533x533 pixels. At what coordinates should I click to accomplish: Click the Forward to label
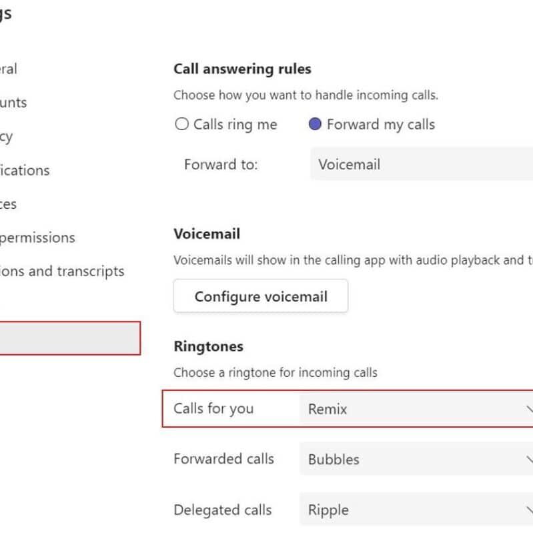click(221, 165)
